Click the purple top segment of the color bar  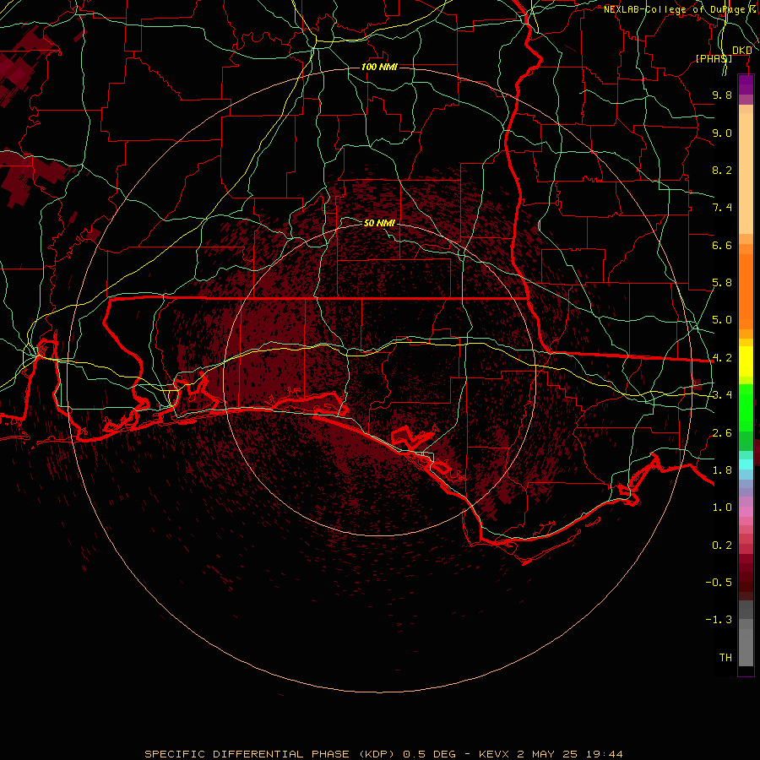click(x=746, y=84)
